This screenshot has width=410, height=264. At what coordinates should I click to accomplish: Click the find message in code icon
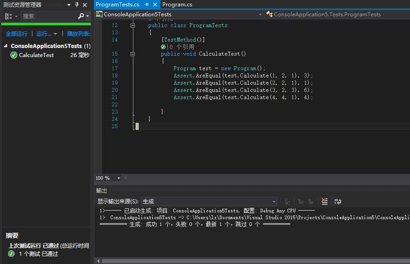287,202
